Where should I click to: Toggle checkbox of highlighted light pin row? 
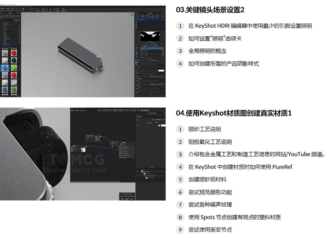tap(142, 48)
